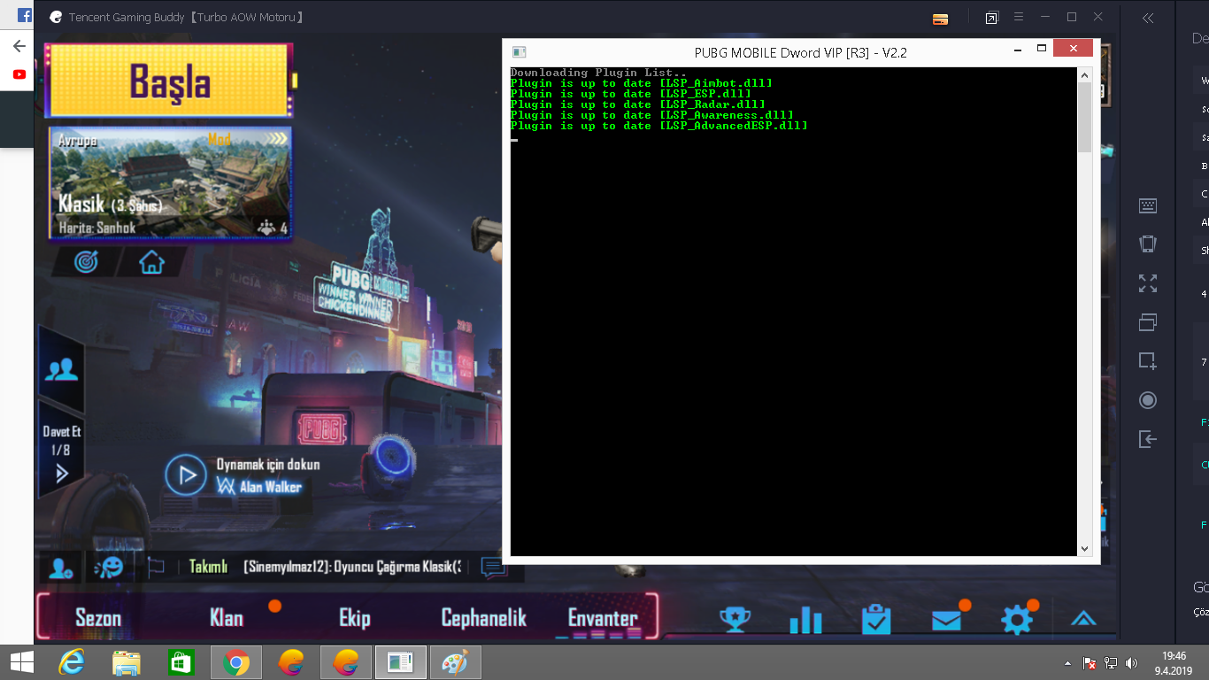Open the multi-window icon in emulator sidebar
The image size is (1209, 680).
tap(1148, 322)
